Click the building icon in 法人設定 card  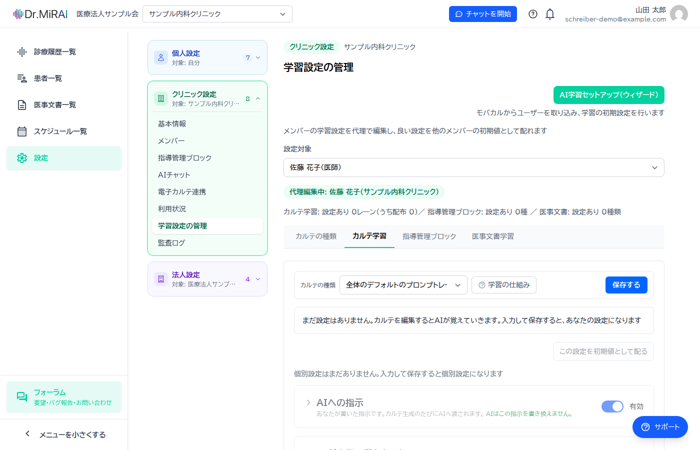point(161,279)
